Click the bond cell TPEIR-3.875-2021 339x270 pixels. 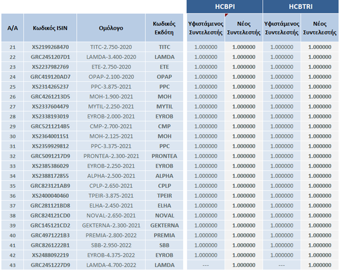coord(111,195)
